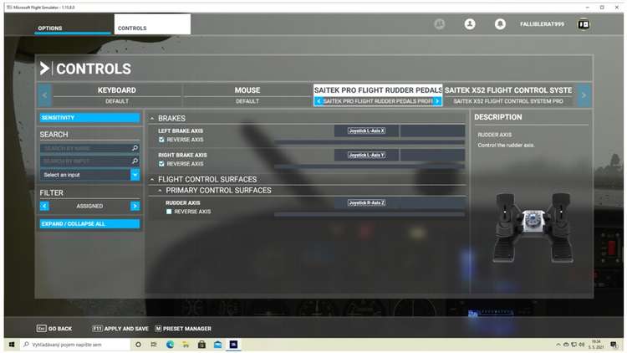Open Microsoft Edge from the taskbar

170,344
